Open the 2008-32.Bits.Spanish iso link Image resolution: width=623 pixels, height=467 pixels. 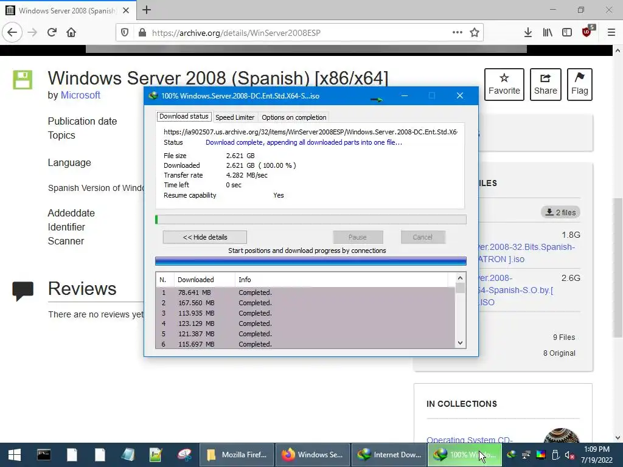pyautogui.click(x=527, y=253)
